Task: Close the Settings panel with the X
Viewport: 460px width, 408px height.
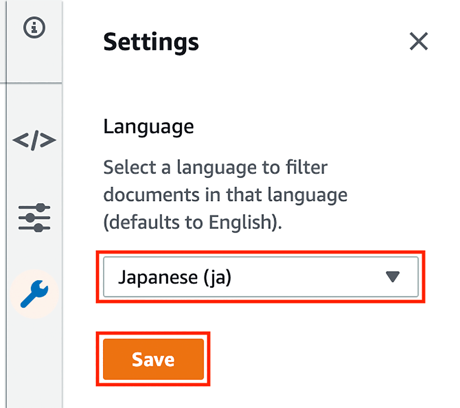Action: 419,41
